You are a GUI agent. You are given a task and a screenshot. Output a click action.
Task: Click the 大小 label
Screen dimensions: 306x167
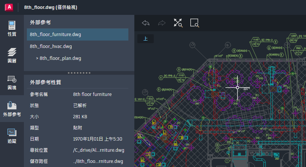34,117
